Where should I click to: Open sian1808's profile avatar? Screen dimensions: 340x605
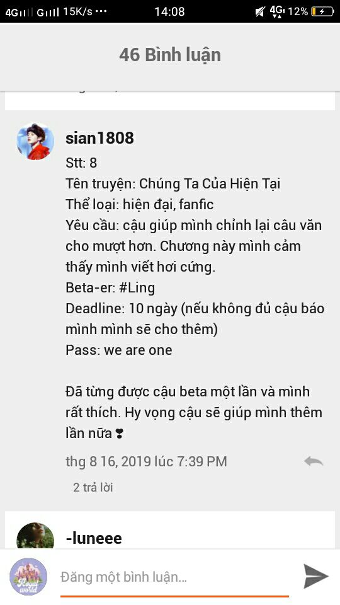click(35, 141)
